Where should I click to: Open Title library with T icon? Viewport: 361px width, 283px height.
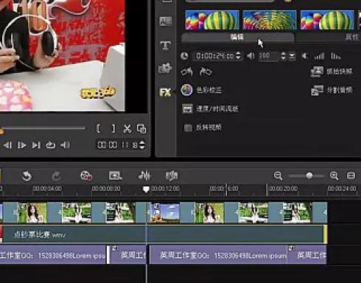165,45
